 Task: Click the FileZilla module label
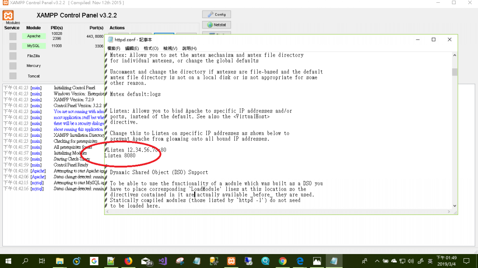pos(34,56)
